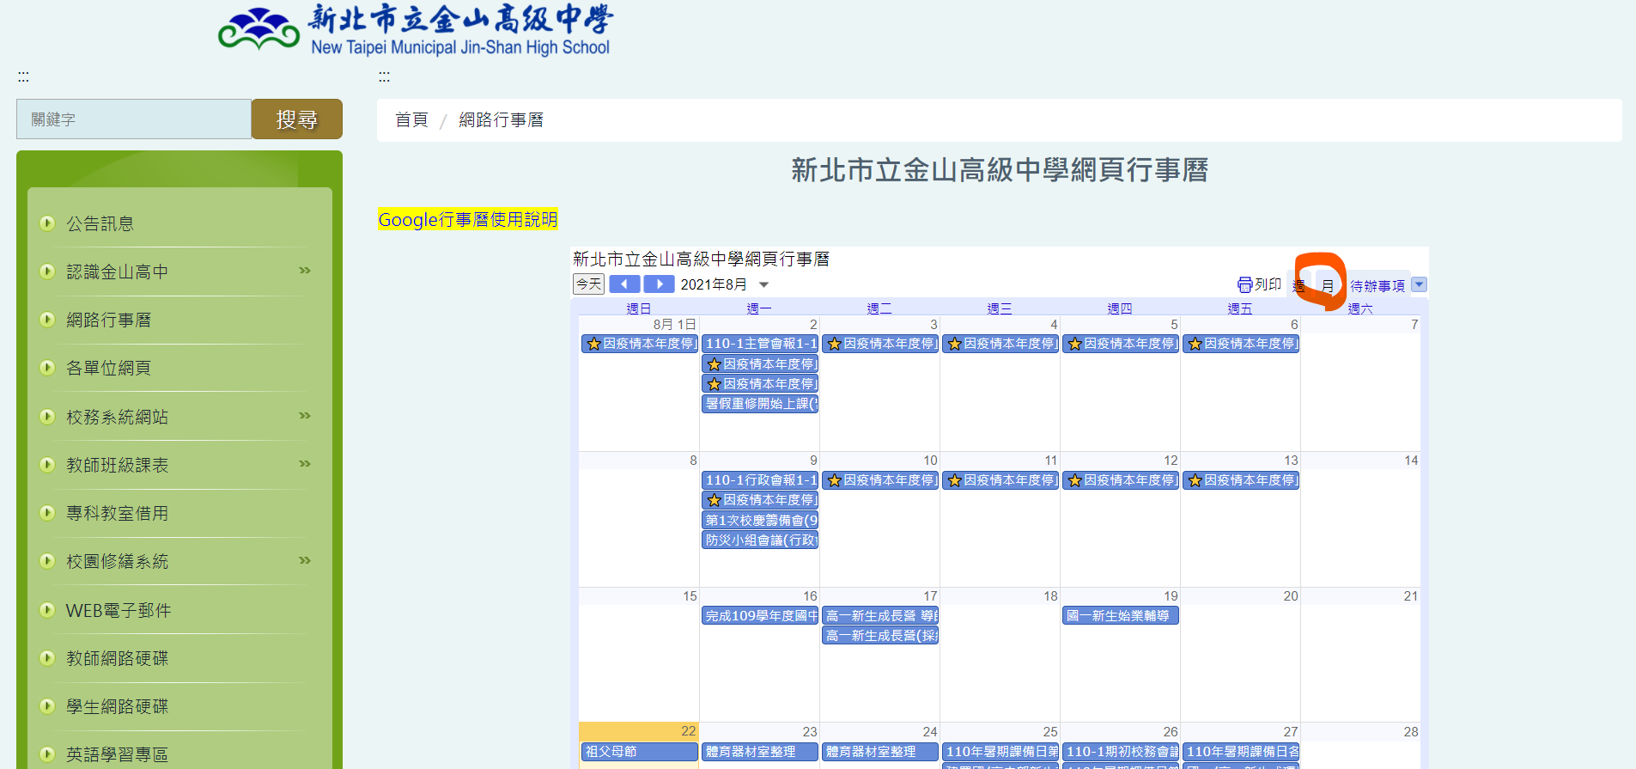Print the calendar using 列印
The width and height of the screenshot is (1636, 769).
pyautogui.click(x=1259, y=284)
